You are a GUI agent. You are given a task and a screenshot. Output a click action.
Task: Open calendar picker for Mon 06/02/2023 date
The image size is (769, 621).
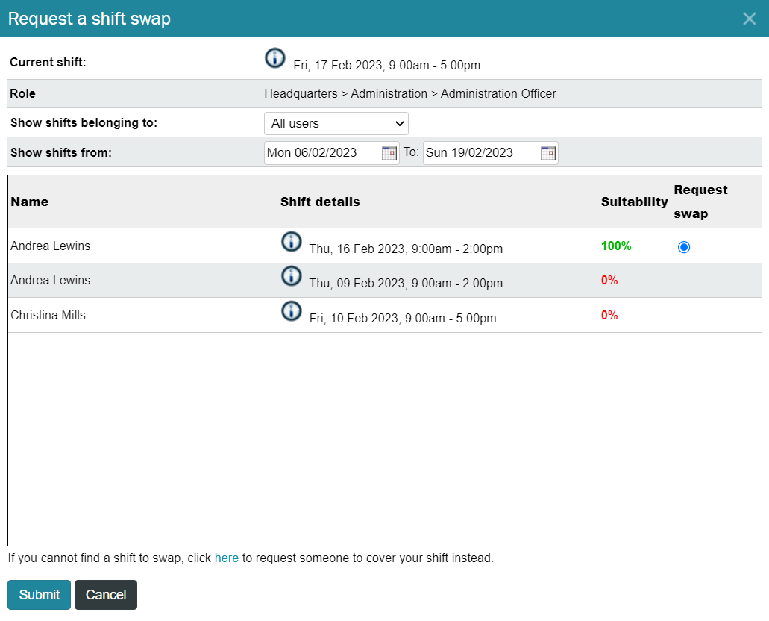tap(389, 153)
